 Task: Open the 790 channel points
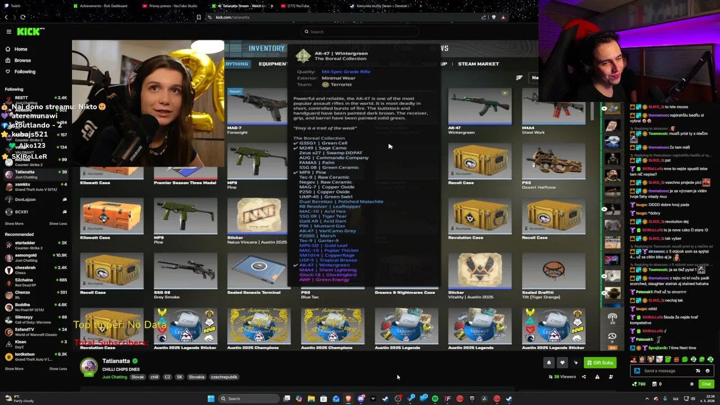(x=639, y=384)
